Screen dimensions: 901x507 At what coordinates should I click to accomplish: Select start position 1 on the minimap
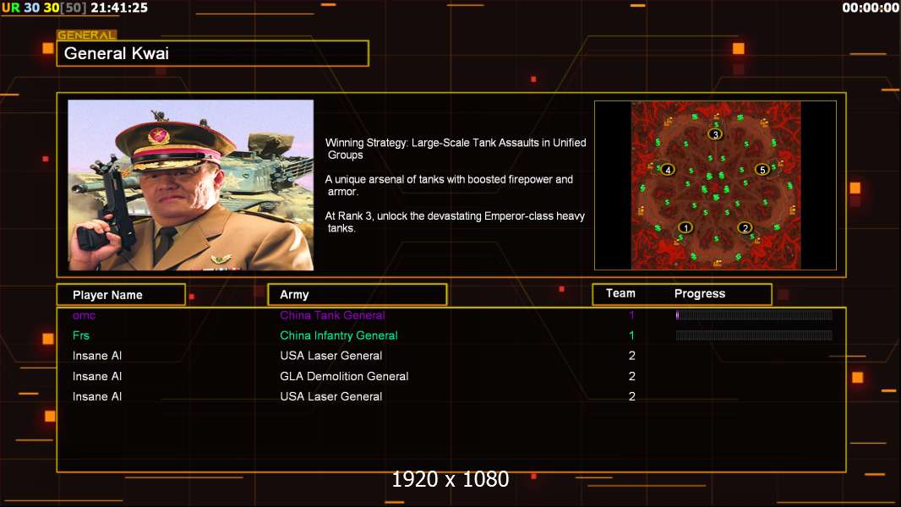coord(685,227)
